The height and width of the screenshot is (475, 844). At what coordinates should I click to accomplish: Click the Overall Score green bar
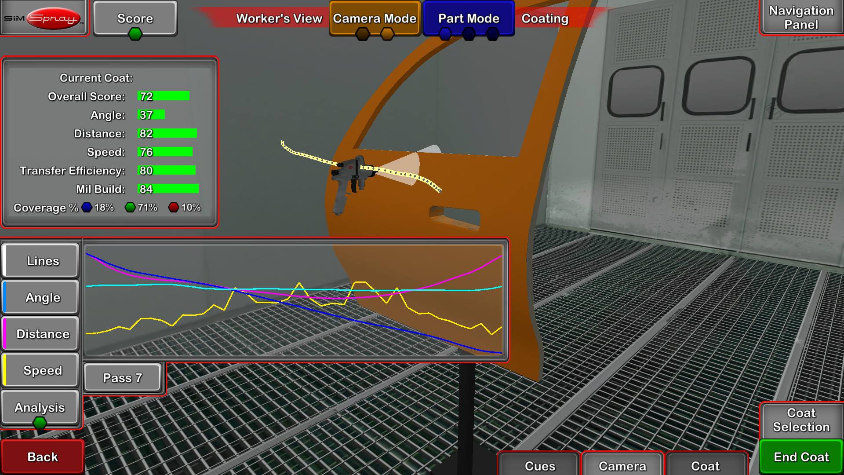(164, 96)
